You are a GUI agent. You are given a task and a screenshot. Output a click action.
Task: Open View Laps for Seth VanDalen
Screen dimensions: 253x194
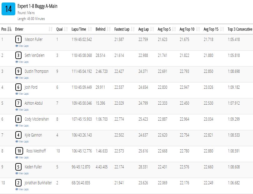22,62
